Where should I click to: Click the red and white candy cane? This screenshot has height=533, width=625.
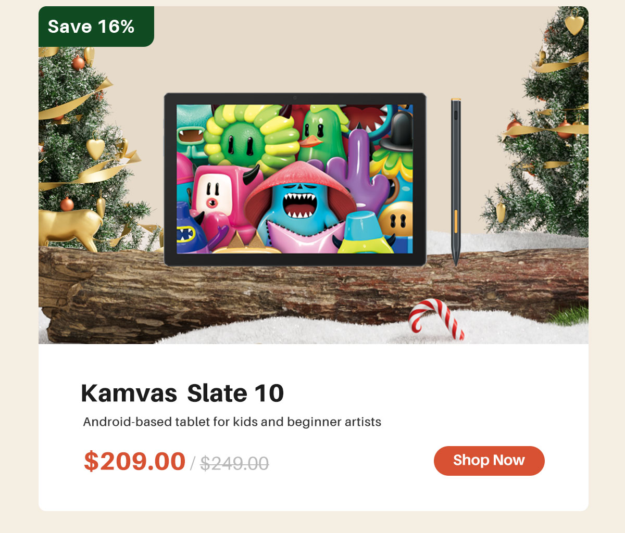tap(435, 319)
